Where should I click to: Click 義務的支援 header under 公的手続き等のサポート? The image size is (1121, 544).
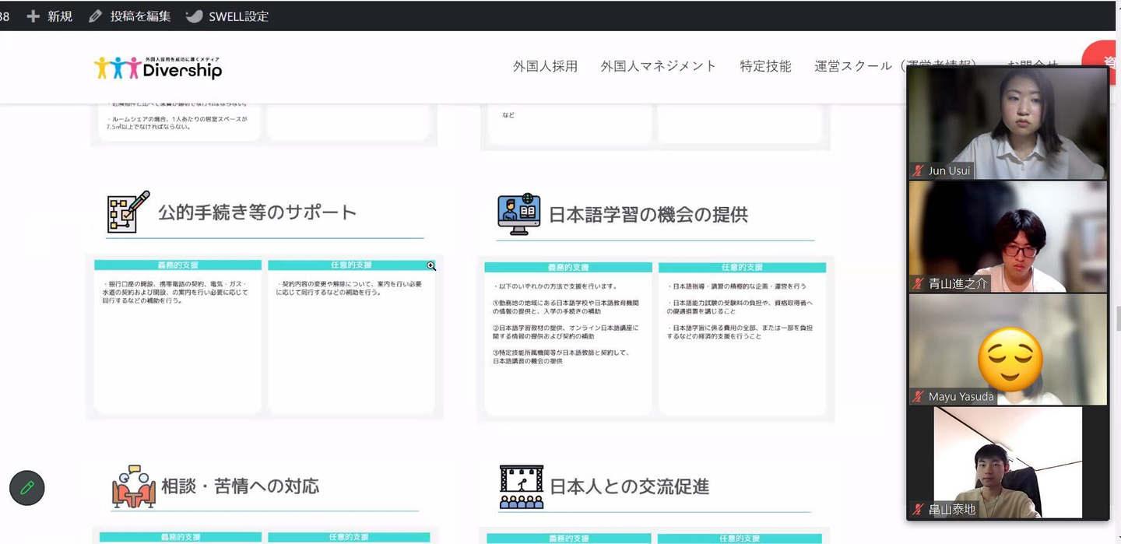(177, 265)
